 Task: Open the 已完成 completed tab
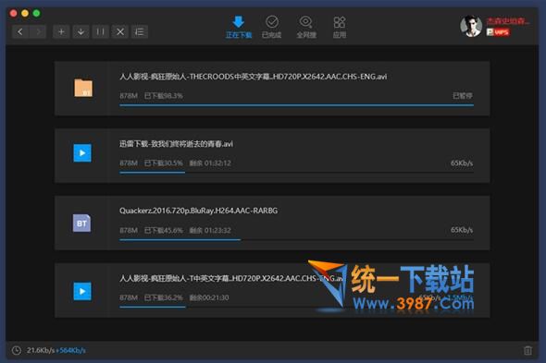[x=271, y=27]
